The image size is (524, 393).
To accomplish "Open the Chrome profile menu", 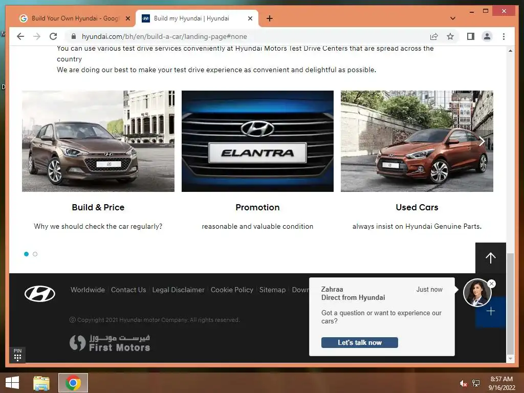I will click(x=487, y=36).
